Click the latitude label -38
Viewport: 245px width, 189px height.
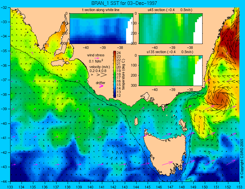pos(4,94)
